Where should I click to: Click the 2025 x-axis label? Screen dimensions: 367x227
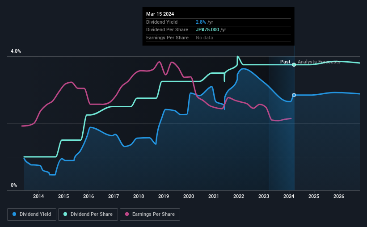point(314,196)
